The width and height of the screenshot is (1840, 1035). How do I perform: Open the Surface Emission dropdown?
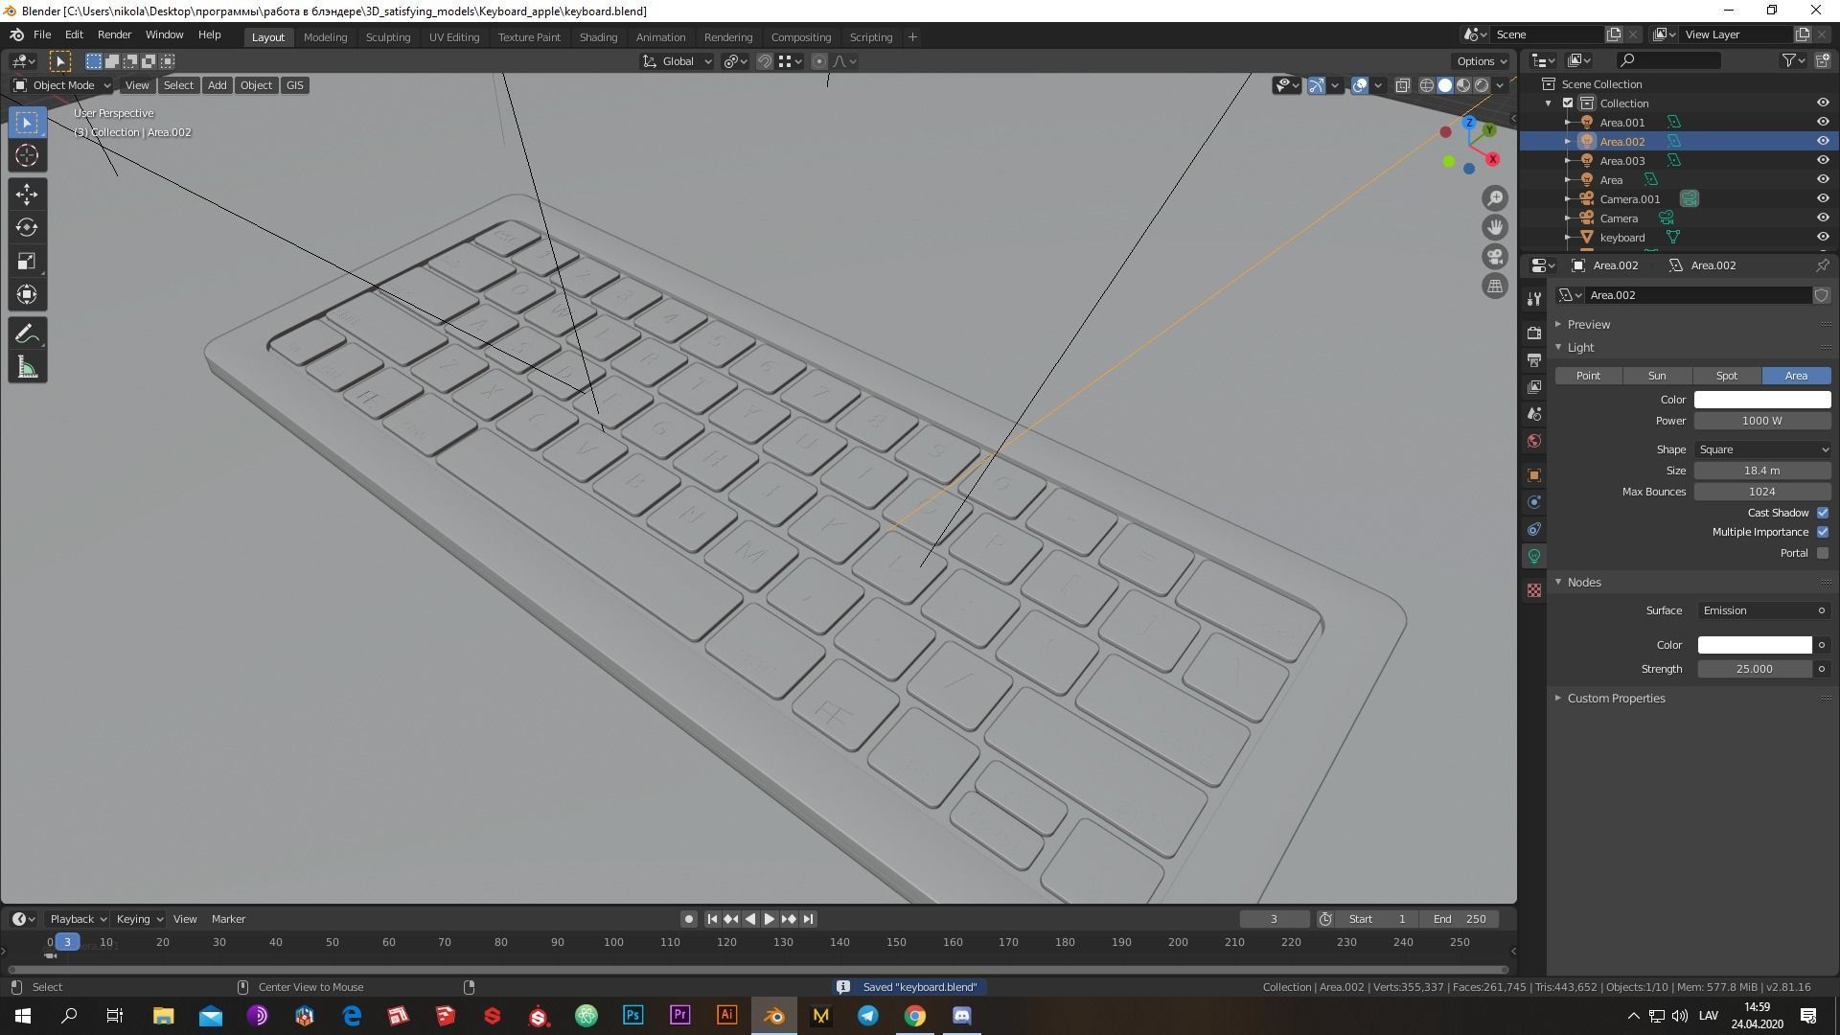click(1756, 610)
